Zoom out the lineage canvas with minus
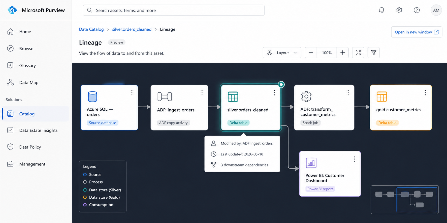 (x=311, y=53)
